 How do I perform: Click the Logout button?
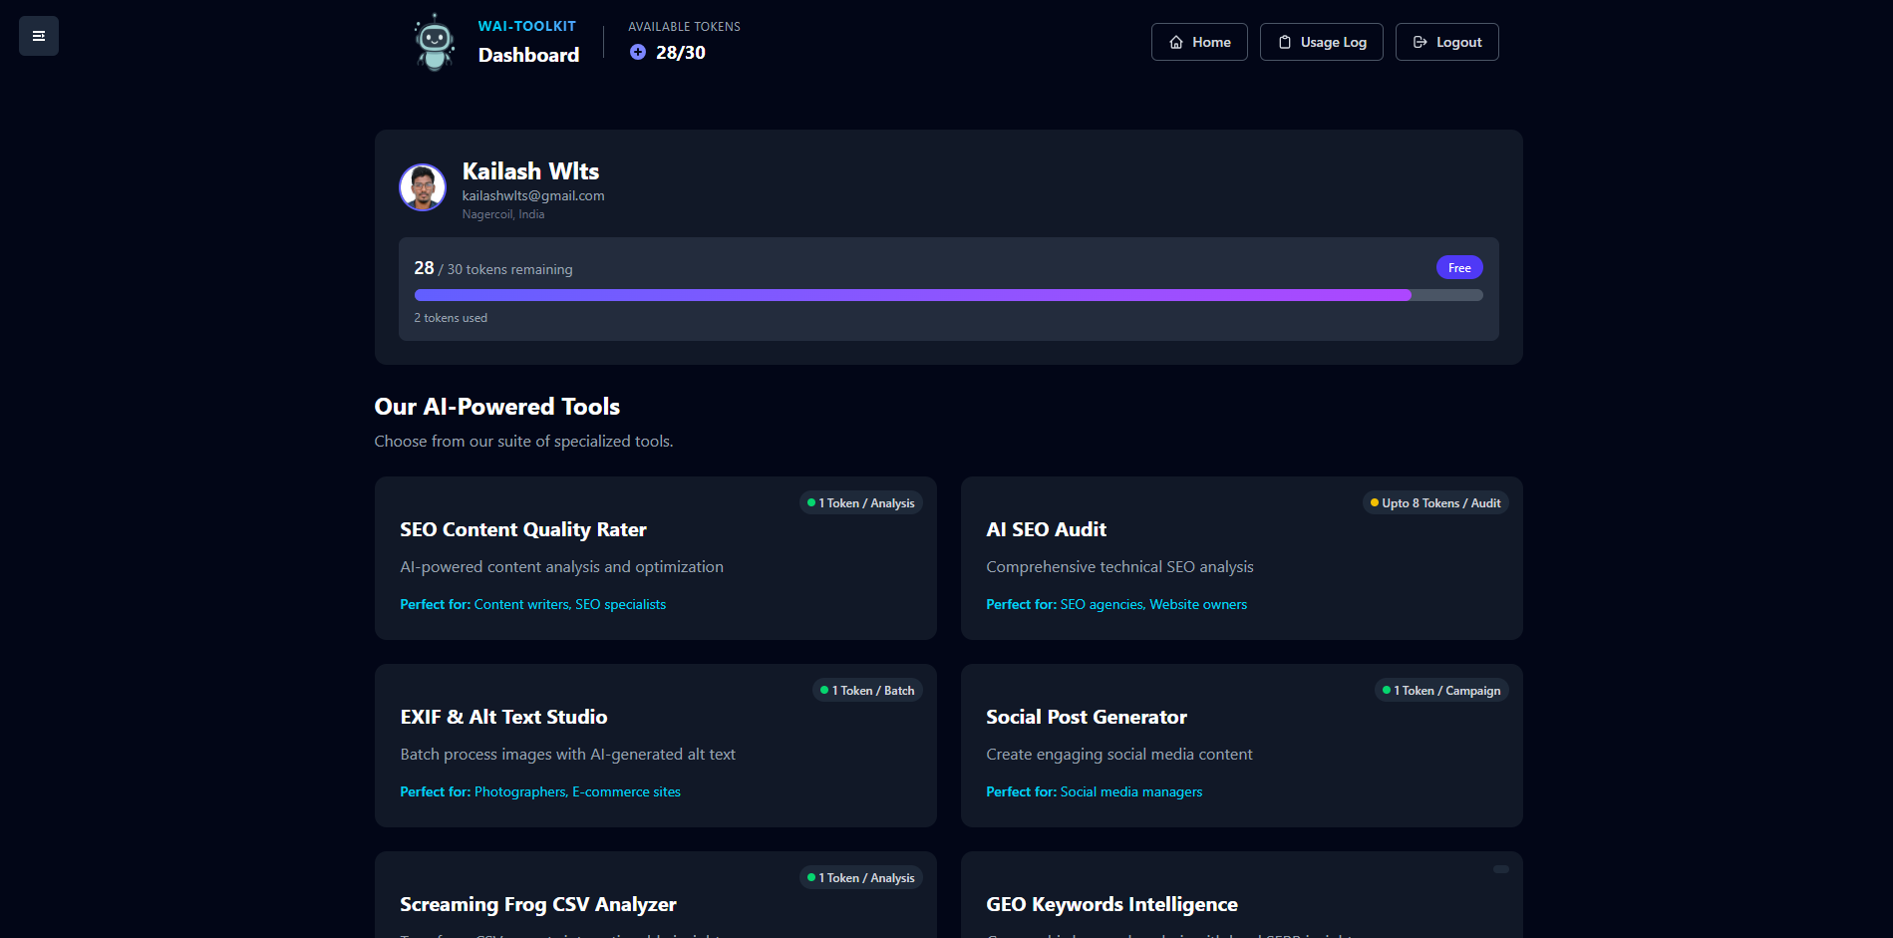point(1446,42)
